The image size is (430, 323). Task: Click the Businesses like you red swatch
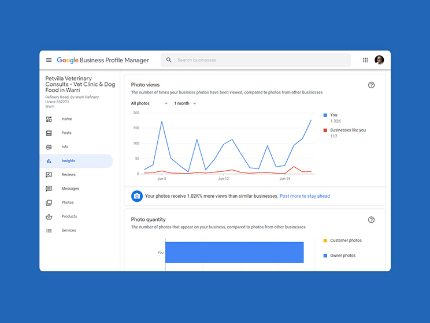tap(325, 130)
